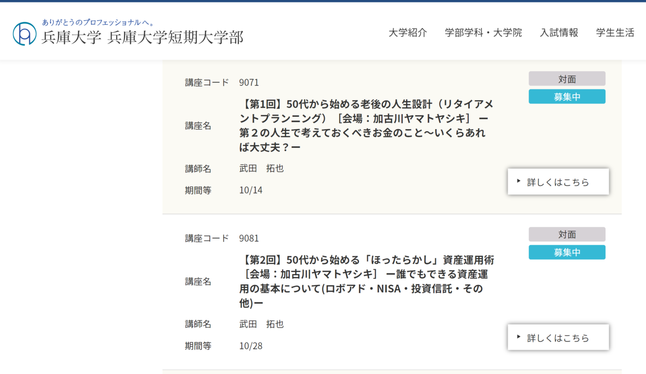Open the 大学紹介 menu
646x374 pixels.
(x=407, y=33)
